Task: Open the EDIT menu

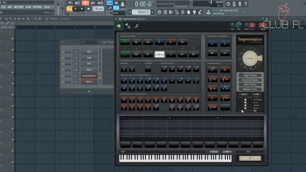Action: click(3, 7)
